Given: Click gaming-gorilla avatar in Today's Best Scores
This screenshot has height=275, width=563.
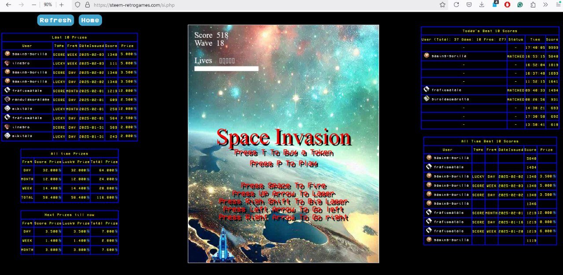Looking at the screenshot, I should tap(427, 56).
